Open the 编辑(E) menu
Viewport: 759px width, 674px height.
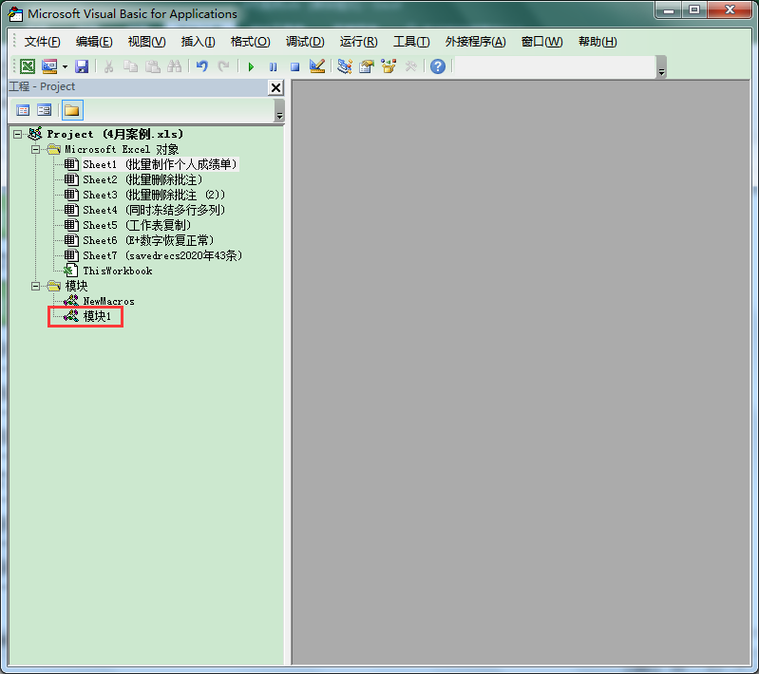[94, 42]
